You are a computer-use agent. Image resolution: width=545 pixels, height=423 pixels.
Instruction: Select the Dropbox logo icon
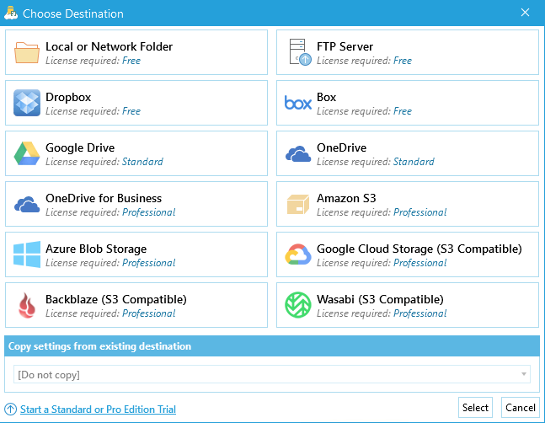(27, 103)
